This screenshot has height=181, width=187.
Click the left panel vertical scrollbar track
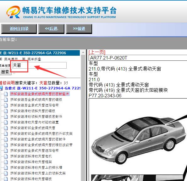pyautogui.click(x=83, y=118)
